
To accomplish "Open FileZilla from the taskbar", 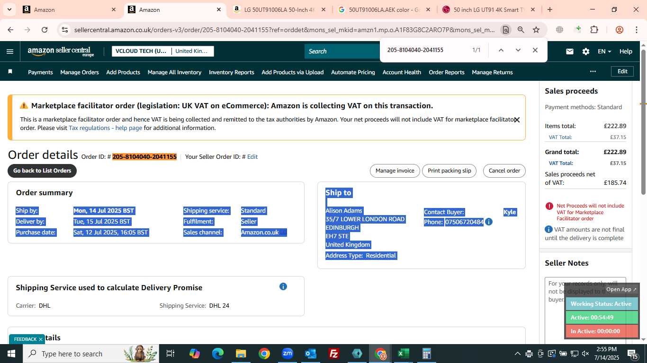I will point(334,354).
